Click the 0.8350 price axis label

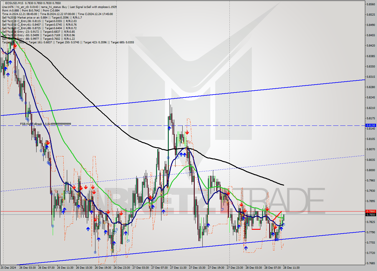tap(371, 66)
